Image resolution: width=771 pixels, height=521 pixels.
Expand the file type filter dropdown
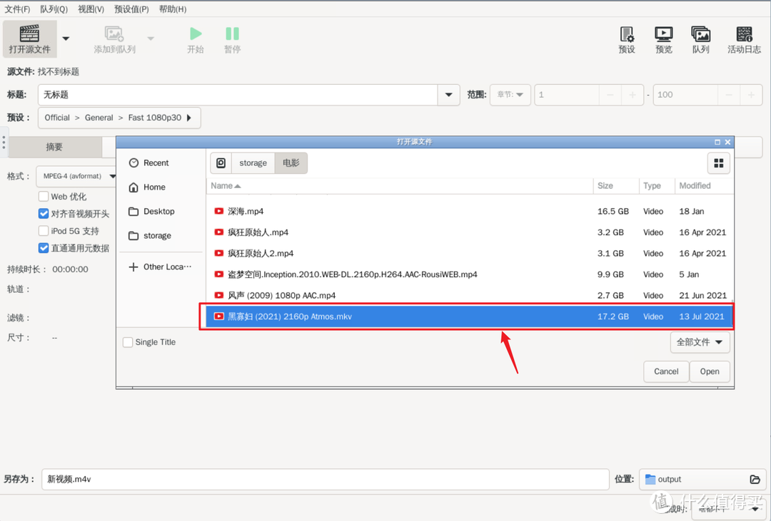coord(700,342)
